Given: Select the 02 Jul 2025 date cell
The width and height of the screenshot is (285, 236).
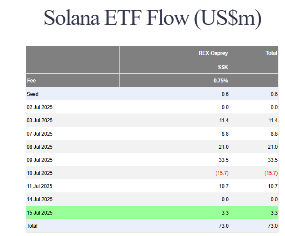Looking at the screenshot, I should point(40,107).
